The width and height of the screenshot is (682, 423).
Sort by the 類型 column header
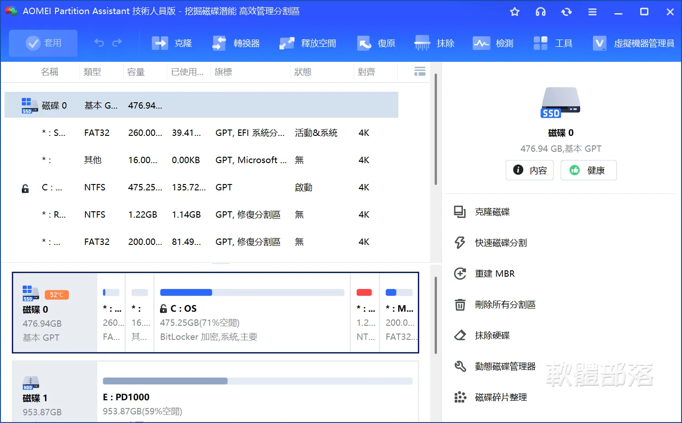(x=92, y=72)
